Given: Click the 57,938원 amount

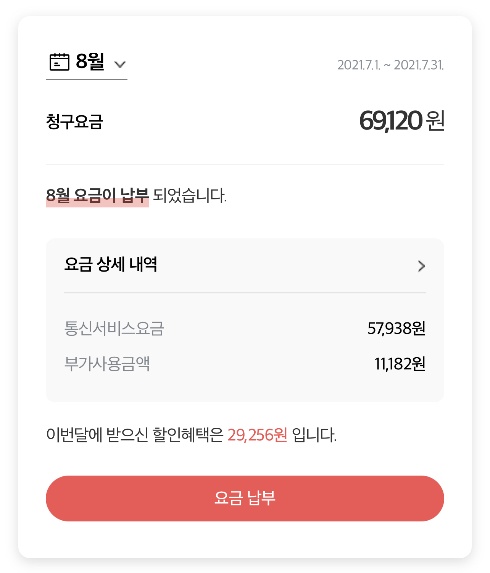Looking at the screenshot, I should pyautogui.click(x=396, y=328).
